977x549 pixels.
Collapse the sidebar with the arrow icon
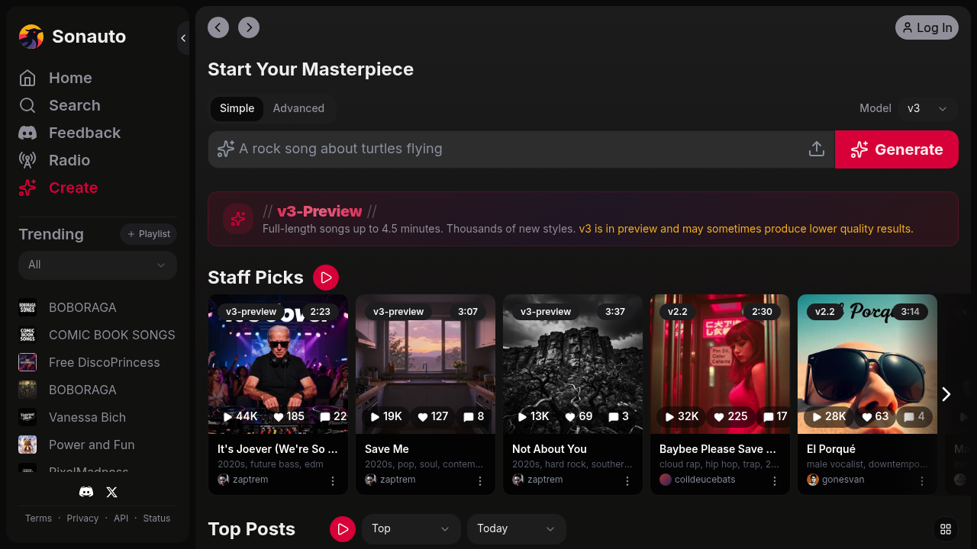tap(183, 38)
